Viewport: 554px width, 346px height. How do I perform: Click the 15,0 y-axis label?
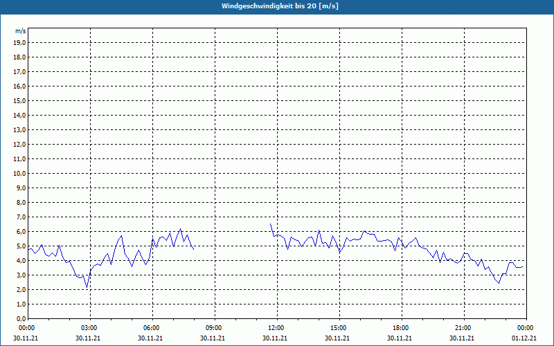(20, 100)
